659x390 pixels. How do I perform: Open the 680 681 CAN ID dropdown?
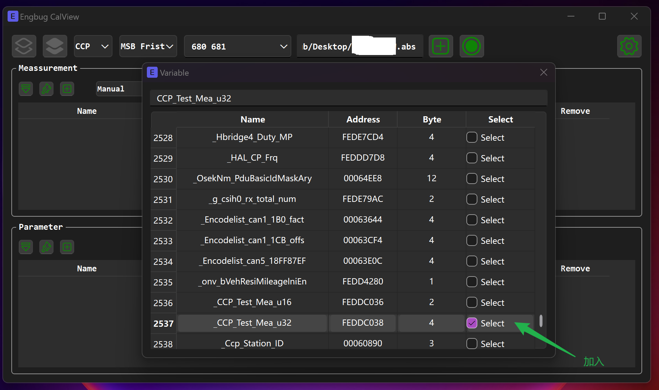click(x=238, y=46)
